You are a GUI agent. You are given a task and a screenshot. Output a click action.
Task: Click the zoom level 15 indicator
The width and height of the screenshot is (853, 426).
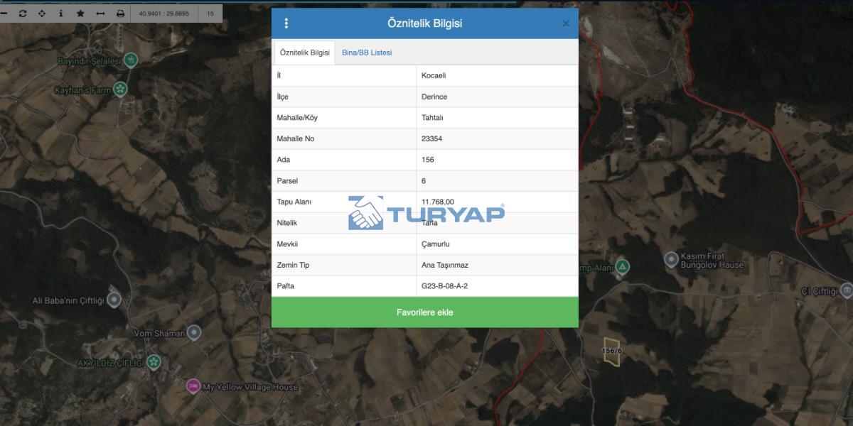(x=210, y=13)
